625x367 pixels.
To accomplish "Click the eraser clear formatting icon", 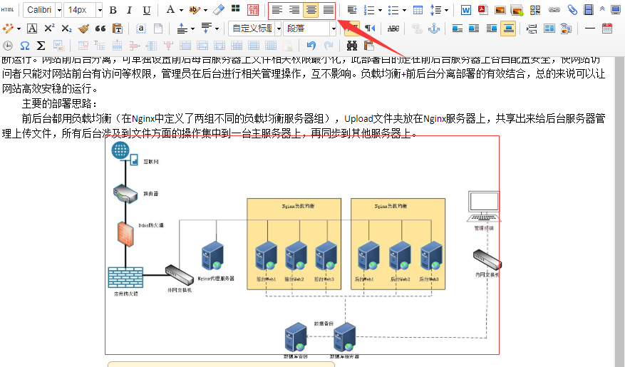I will pyautogui.click(x=218, y=10).
